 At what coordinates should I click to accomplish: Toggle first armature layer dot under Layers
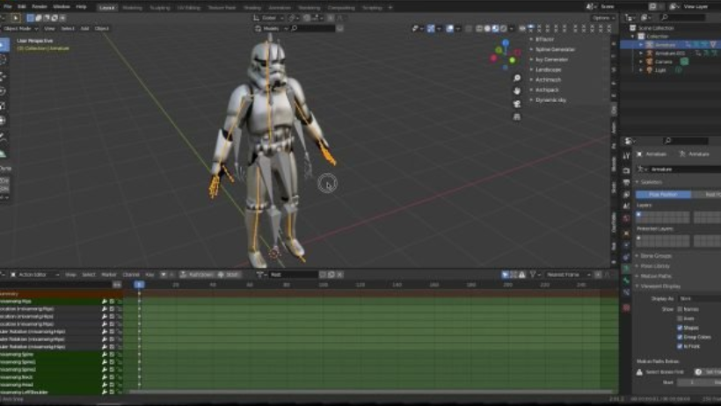(638, 214)
